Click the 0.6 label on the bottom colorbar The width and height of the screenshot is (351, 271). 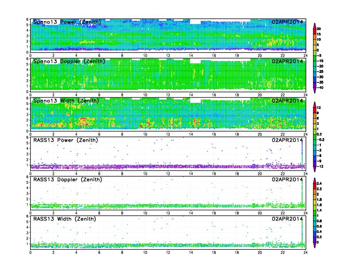319,226
